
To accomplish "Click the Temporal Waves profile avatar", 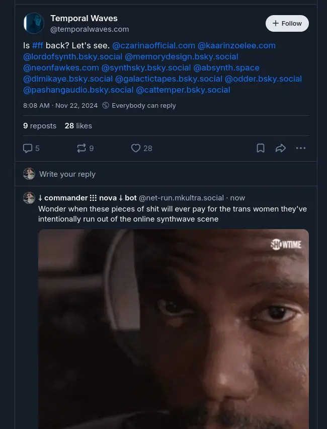I will pyautogui.click(x=34, y=23).
